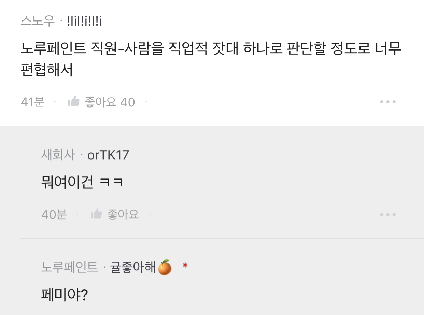Open the three-dot options menu on 스노우's comment

coord(387,101)
